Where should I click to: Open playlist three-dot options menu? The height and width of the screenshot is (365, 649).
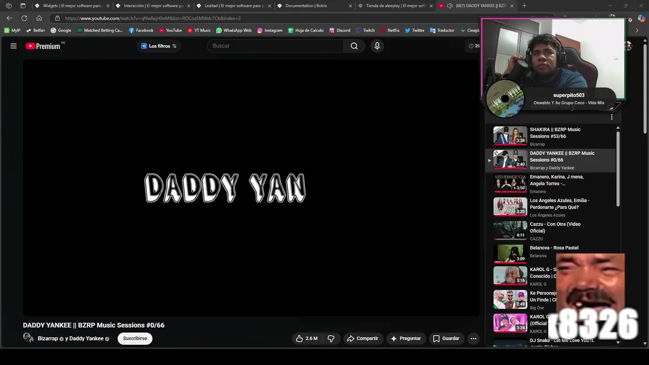coord(611,117)
